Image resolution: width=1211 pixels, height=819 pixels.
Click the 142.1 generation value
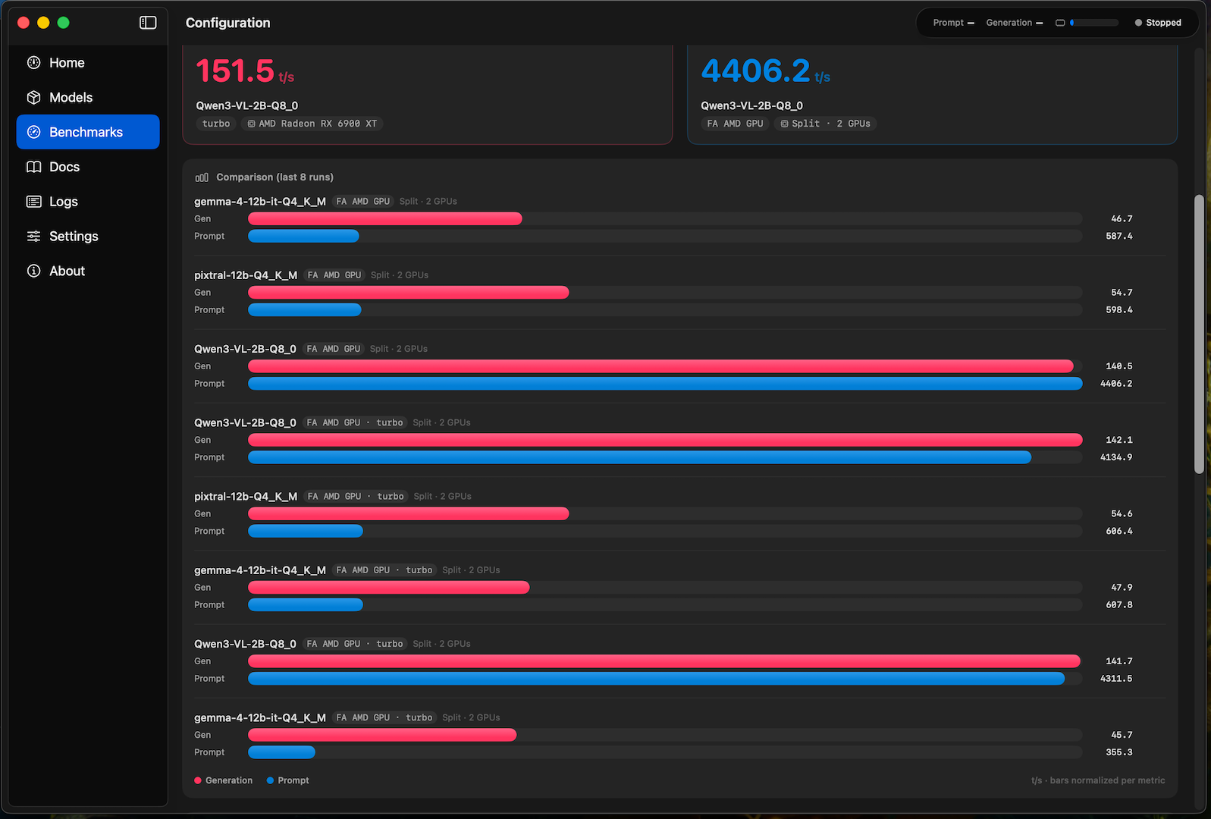point(1119,440)
